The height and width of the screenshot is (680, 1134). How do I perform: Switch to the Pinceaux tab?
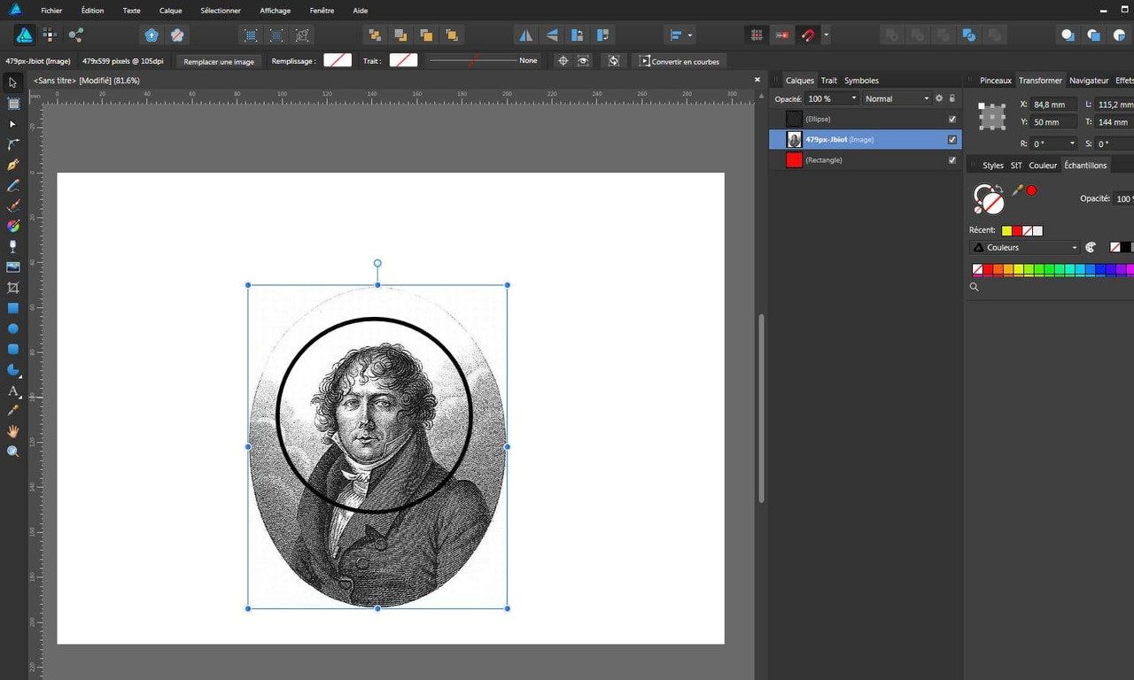pyautogui.click(x=995, y=81)
